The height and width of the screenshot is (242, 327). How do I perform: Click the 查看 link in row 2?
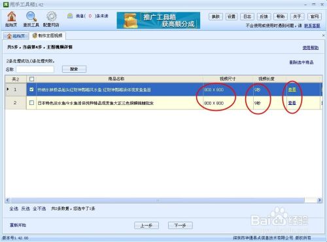[292, 103]
